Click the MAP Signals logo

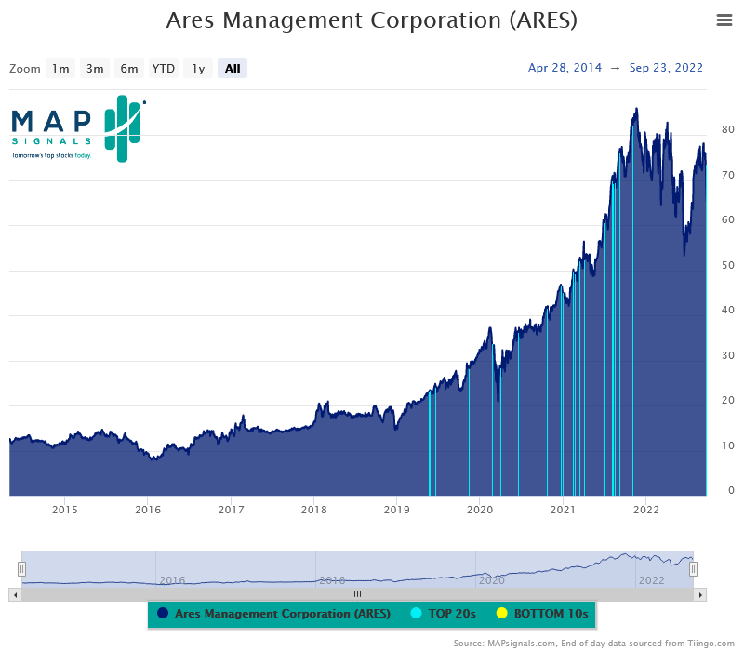tap(78, 128)
